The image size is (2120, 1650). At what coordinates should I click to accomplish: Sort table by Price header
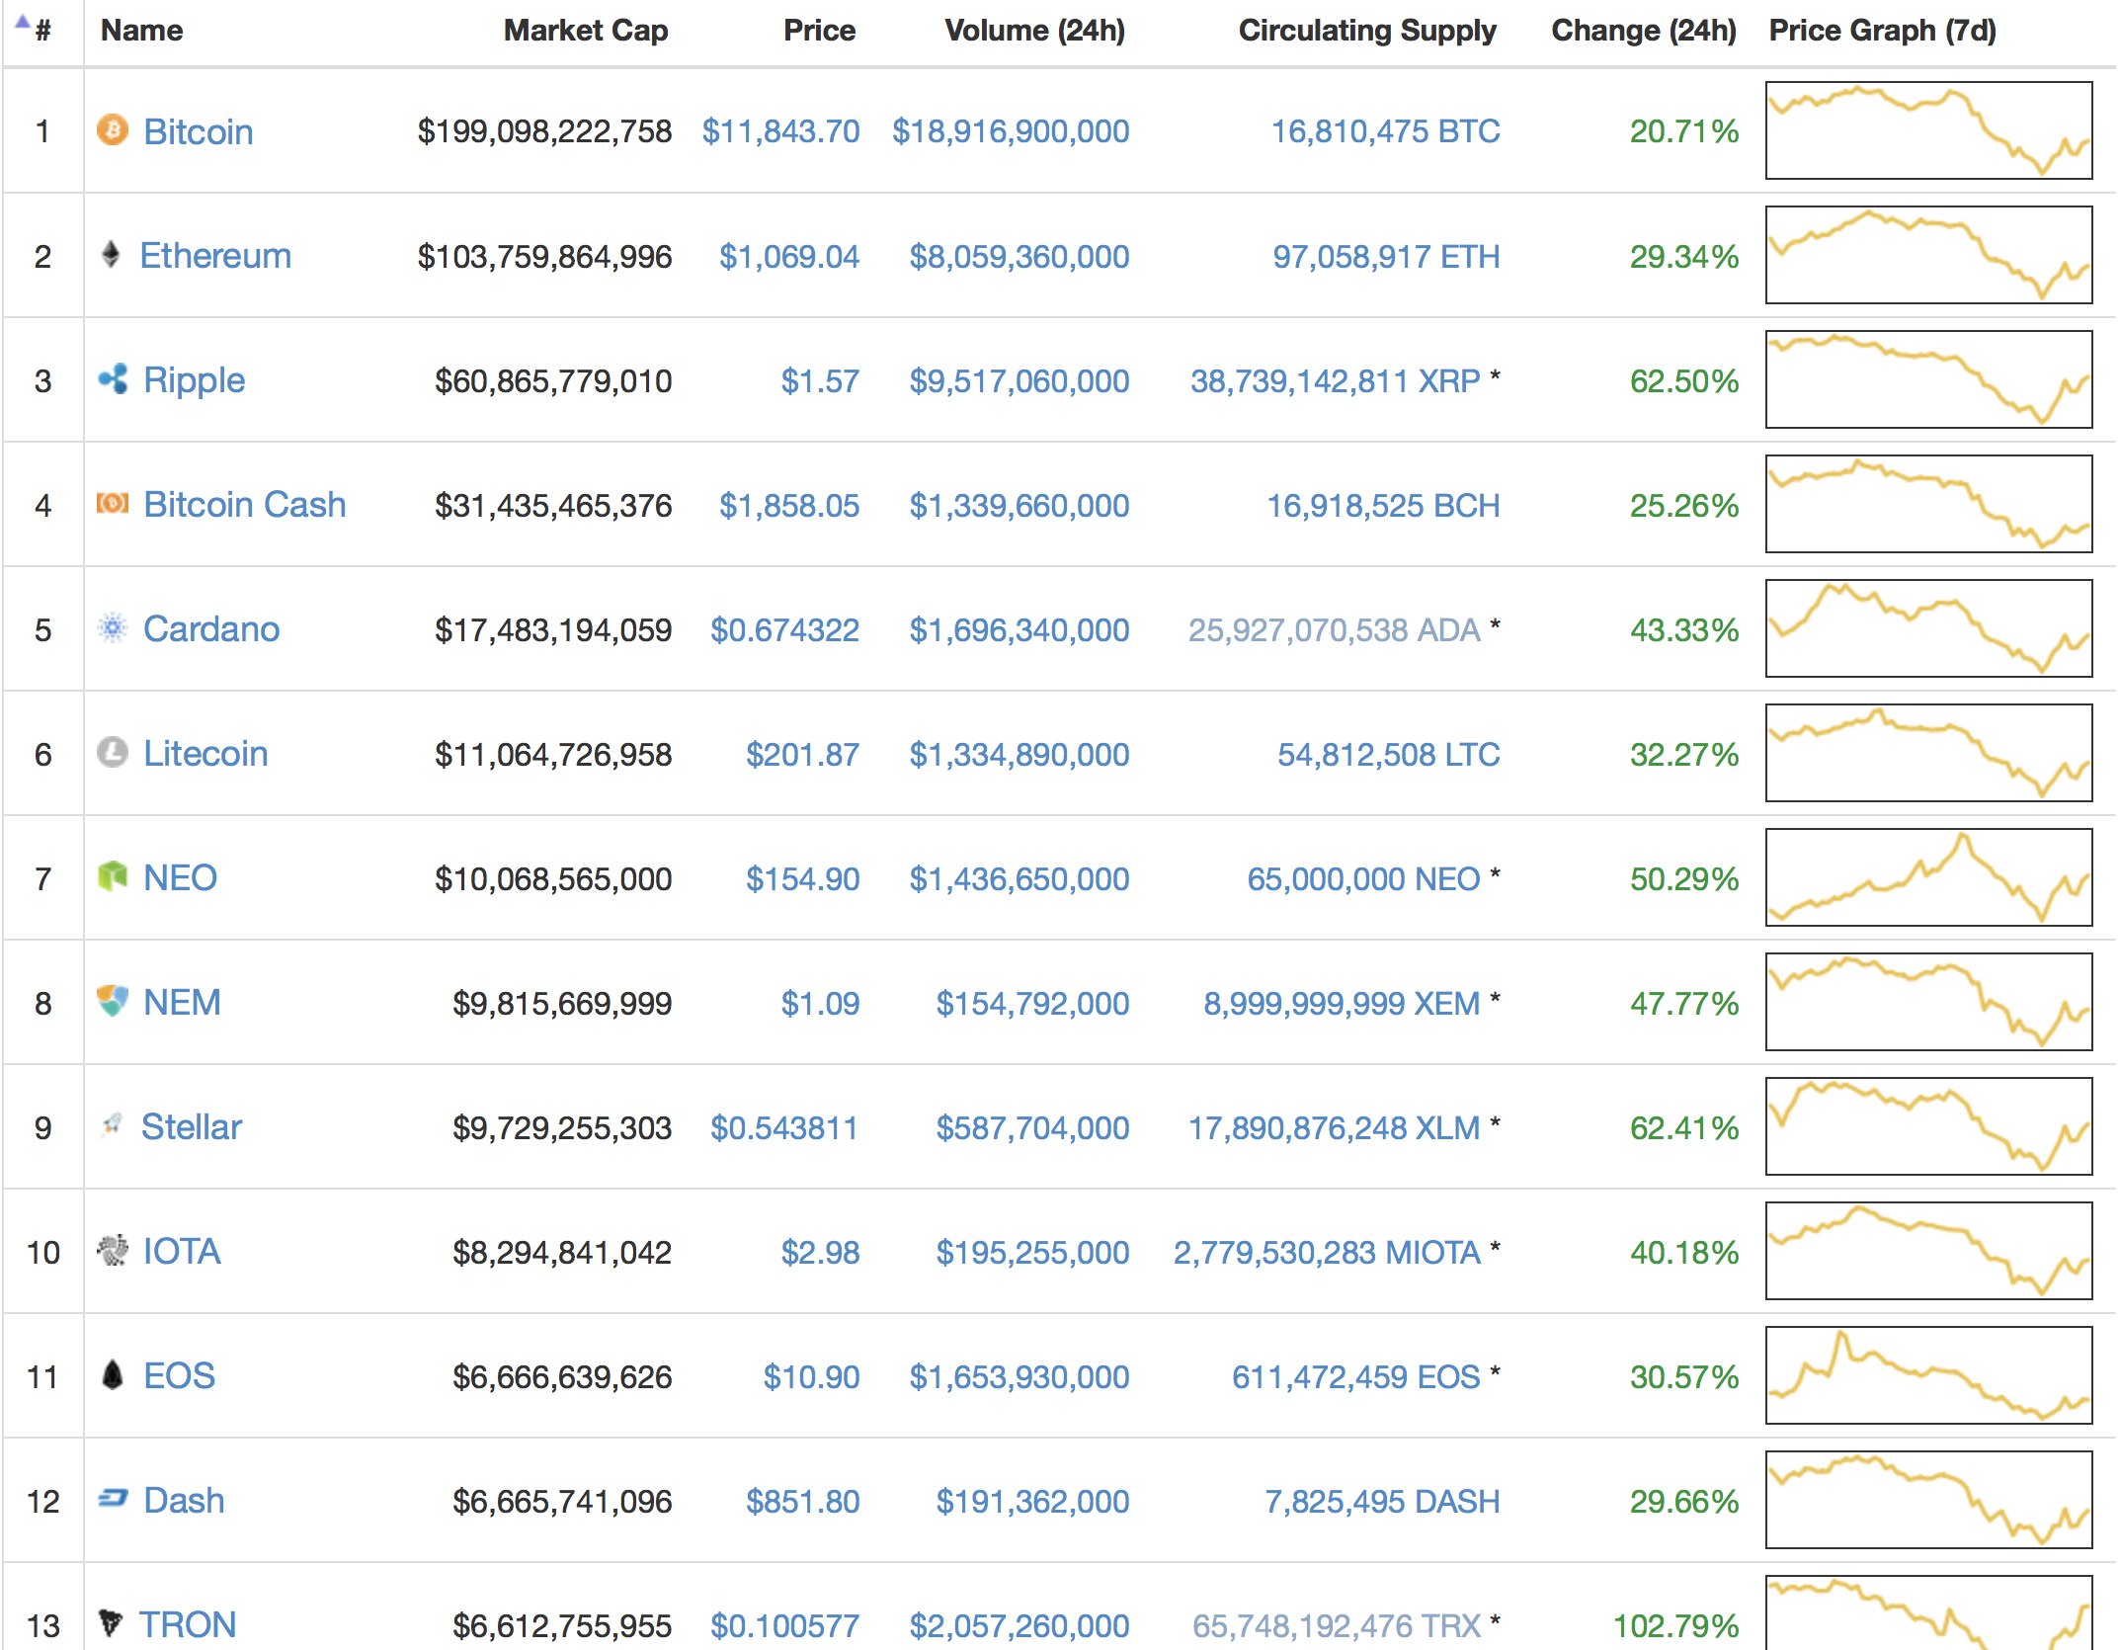coord(819,31)
